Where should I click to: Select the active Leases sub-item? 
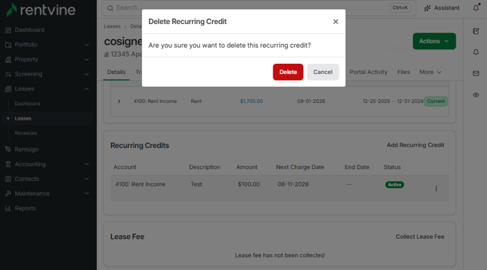click(x=23, y=118)
